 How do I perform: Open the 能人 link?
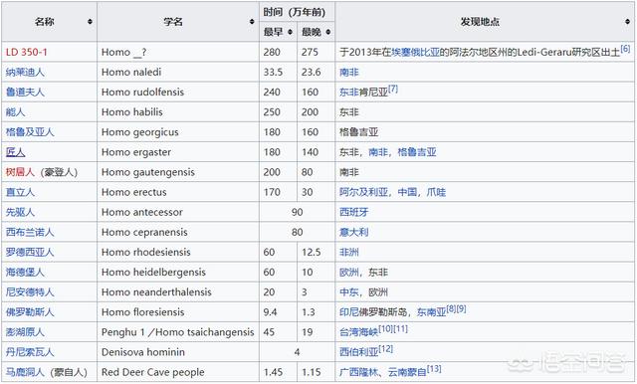click(16, 112)
